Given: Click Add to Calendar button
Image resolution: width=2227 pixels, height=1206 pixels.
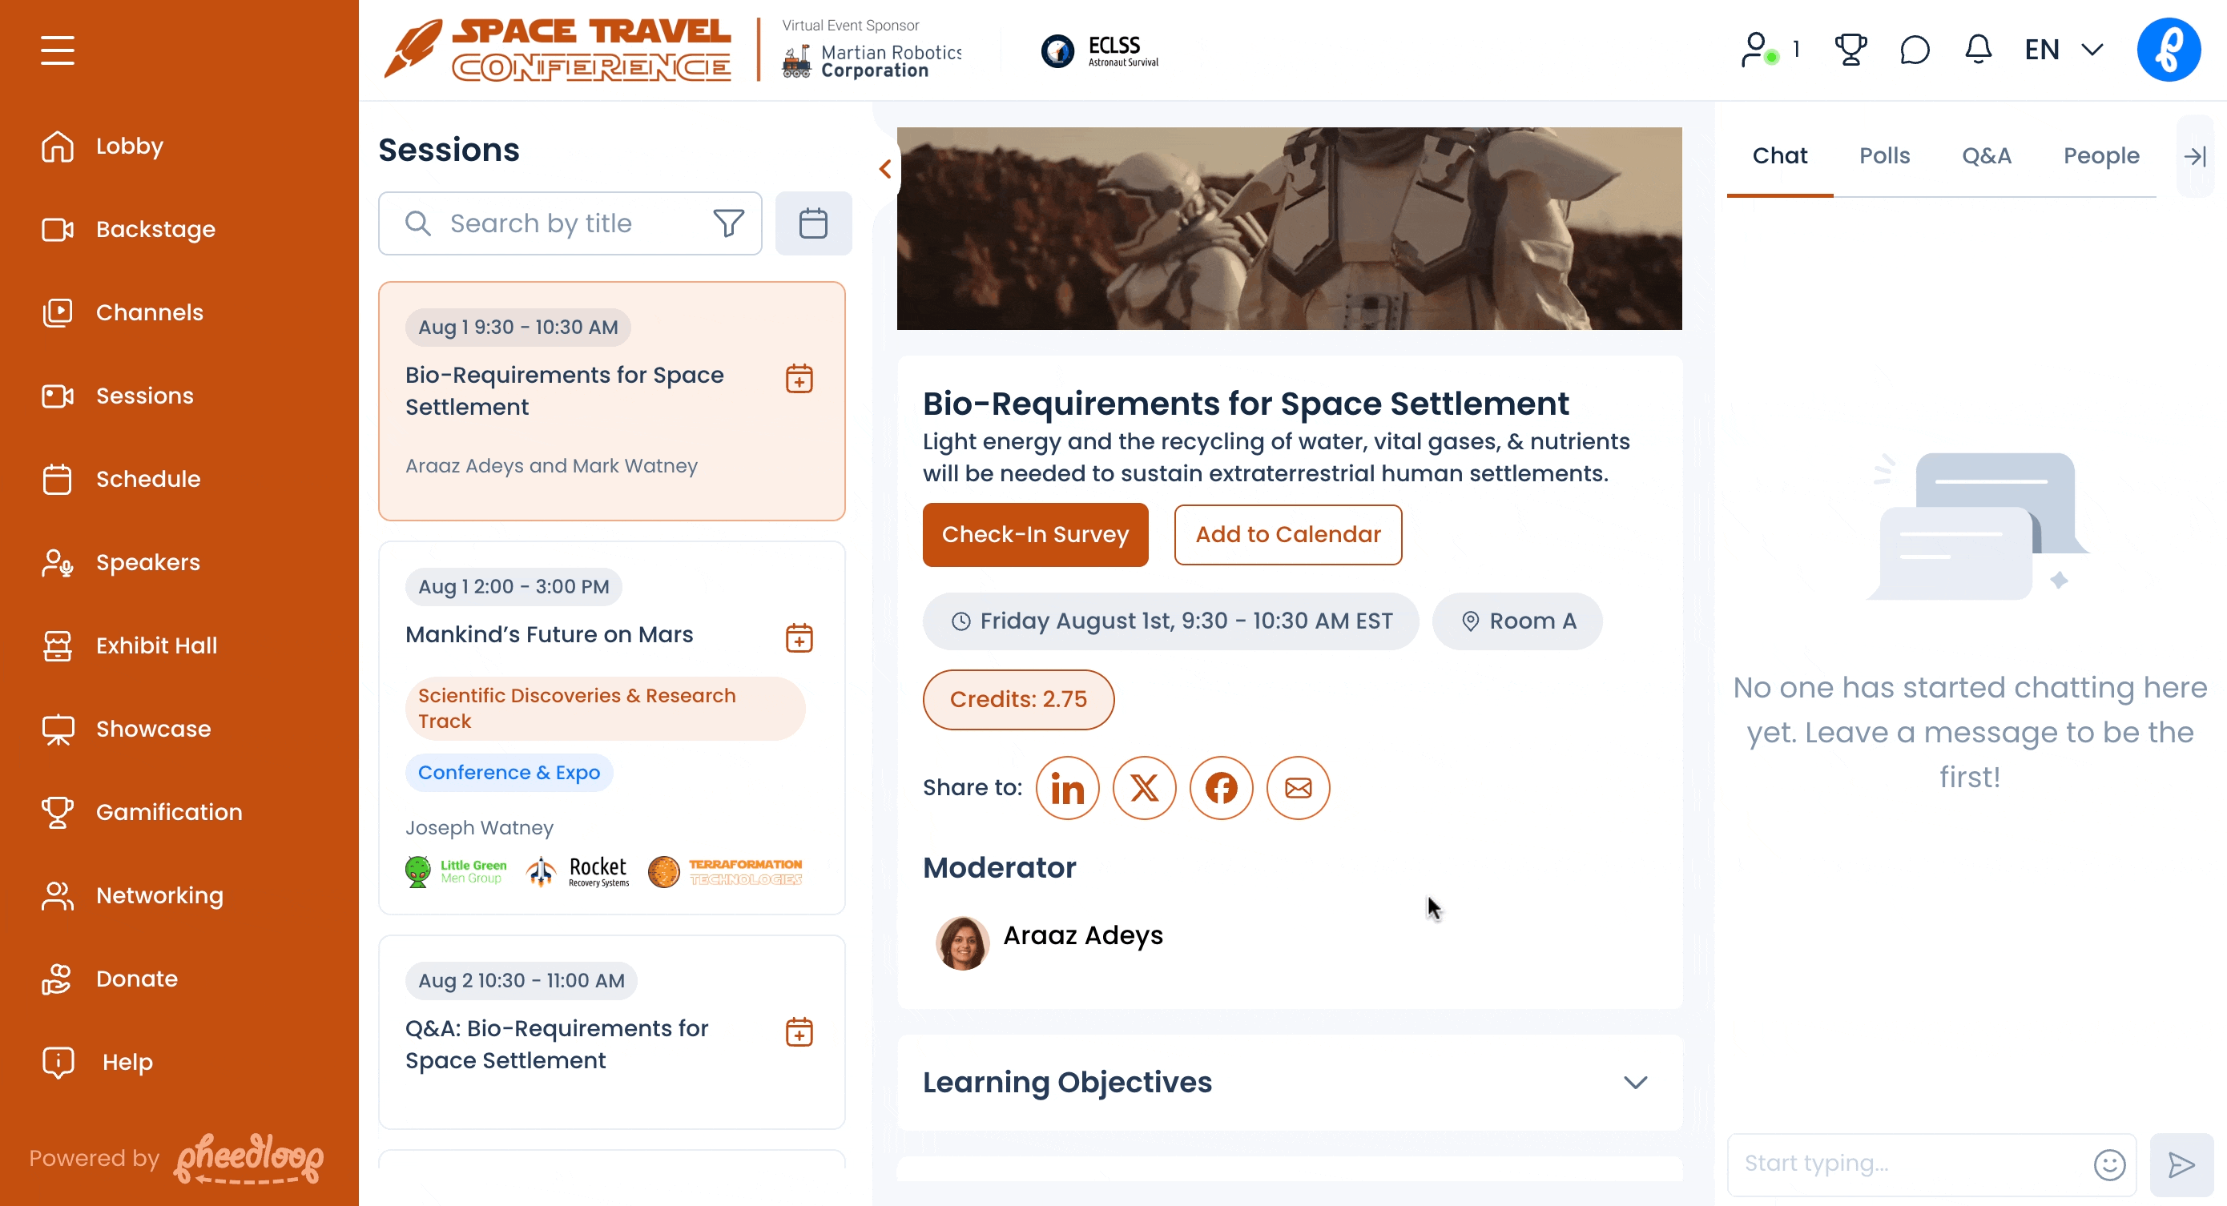Looking at the screenshot, I should click(1287, 534).
